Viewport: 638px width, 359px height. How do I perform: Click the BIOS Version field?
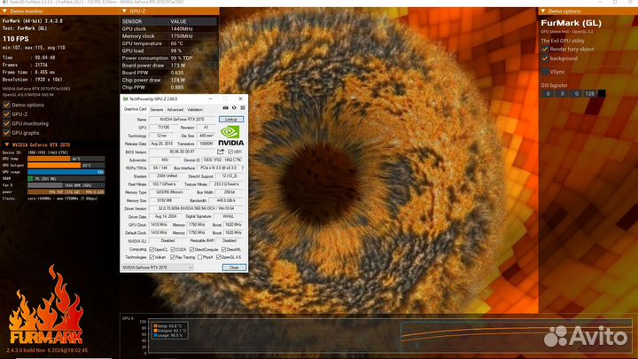pos(182,152)
